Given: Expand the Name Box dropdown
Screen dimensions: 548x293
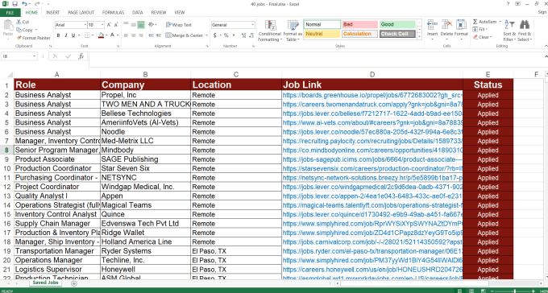Looking at the screenshot, I should point(34,56).
